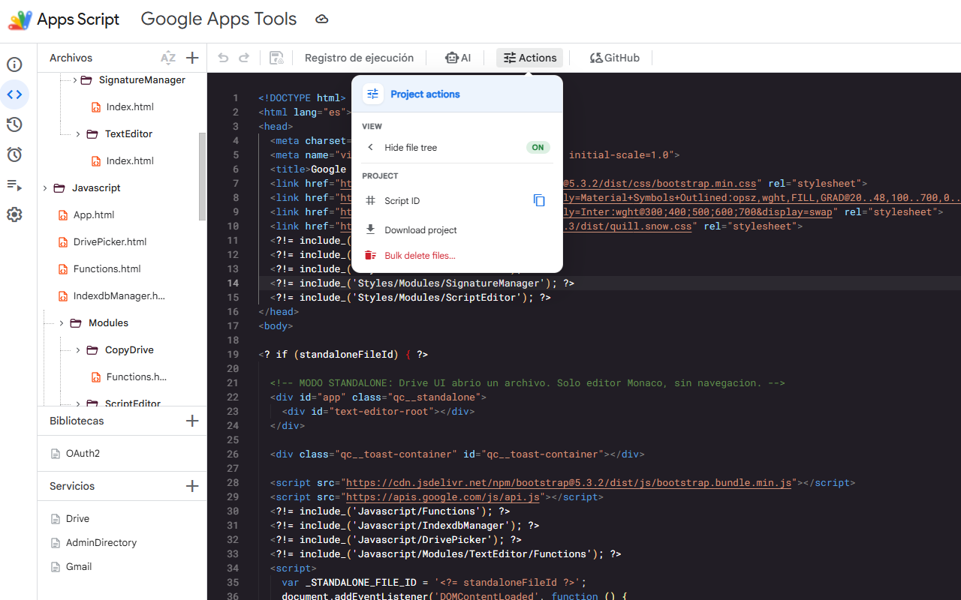Choose Bulk delete files from menu
The width and height of the screenshot is (961, 600).
[x=457, y=256]
